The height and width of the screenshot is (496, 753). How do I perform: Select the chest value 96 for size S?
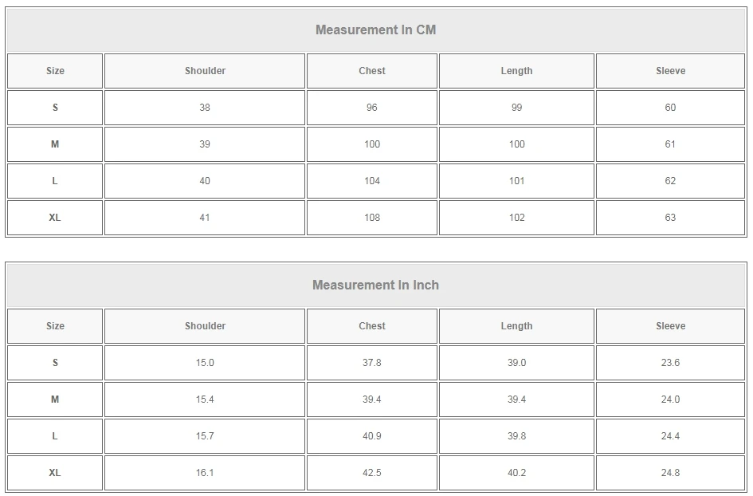pos(372,108)
